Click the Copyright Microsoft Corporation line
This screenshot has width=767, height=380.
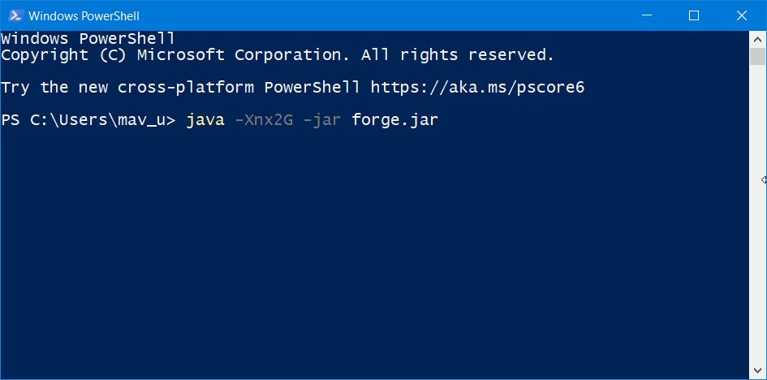(x=278, y=55)
